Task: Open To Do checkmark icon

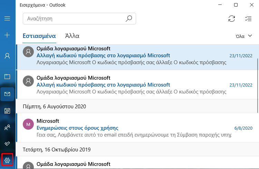Action: pyautogui.click(x=7, y=143)
